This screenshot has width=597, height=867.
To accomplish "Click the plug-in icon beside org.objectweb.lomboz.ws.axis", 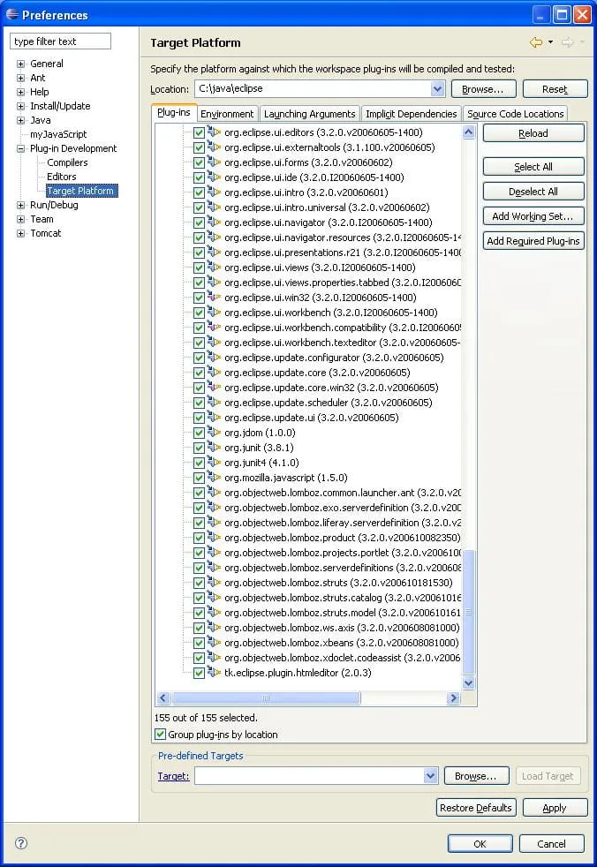I will 214,627.
